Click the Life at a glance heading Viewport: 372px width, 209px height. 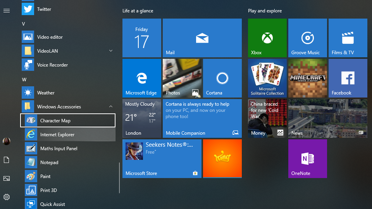pyautogui.click(x=138, y=11)
